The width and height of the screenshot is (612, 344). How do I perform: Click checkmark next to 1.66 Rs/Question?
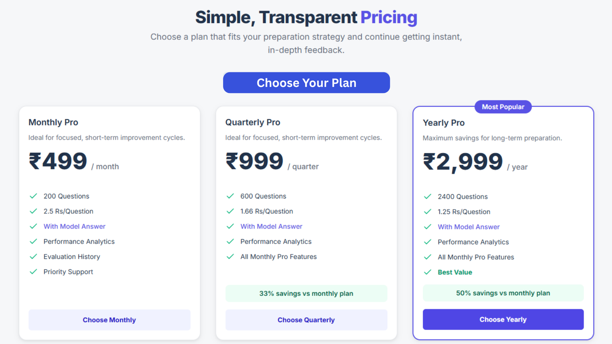230,211
